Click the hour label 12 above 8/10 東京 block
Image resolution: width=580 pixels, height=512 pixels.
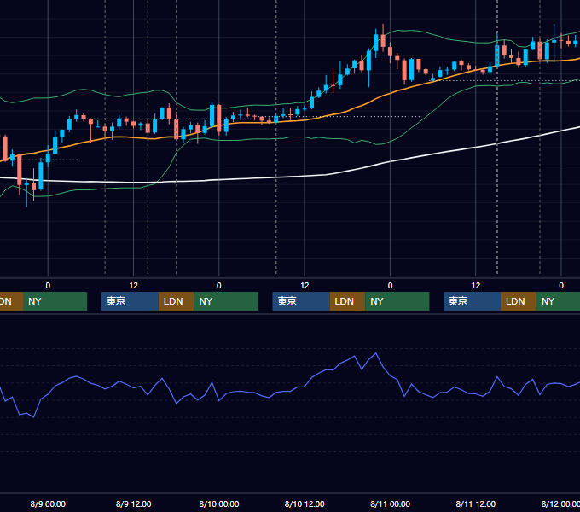coord(304,286)
